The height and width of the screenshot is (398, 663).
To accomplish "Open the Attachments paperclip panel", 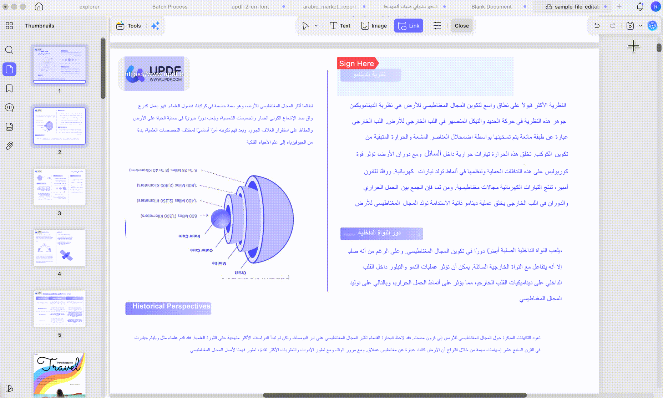I will tap(9, 146).
